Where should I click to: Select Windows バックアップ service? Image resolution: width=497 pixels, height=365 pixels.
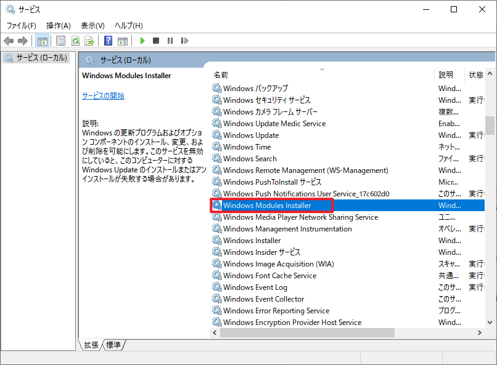click(348, 88)
